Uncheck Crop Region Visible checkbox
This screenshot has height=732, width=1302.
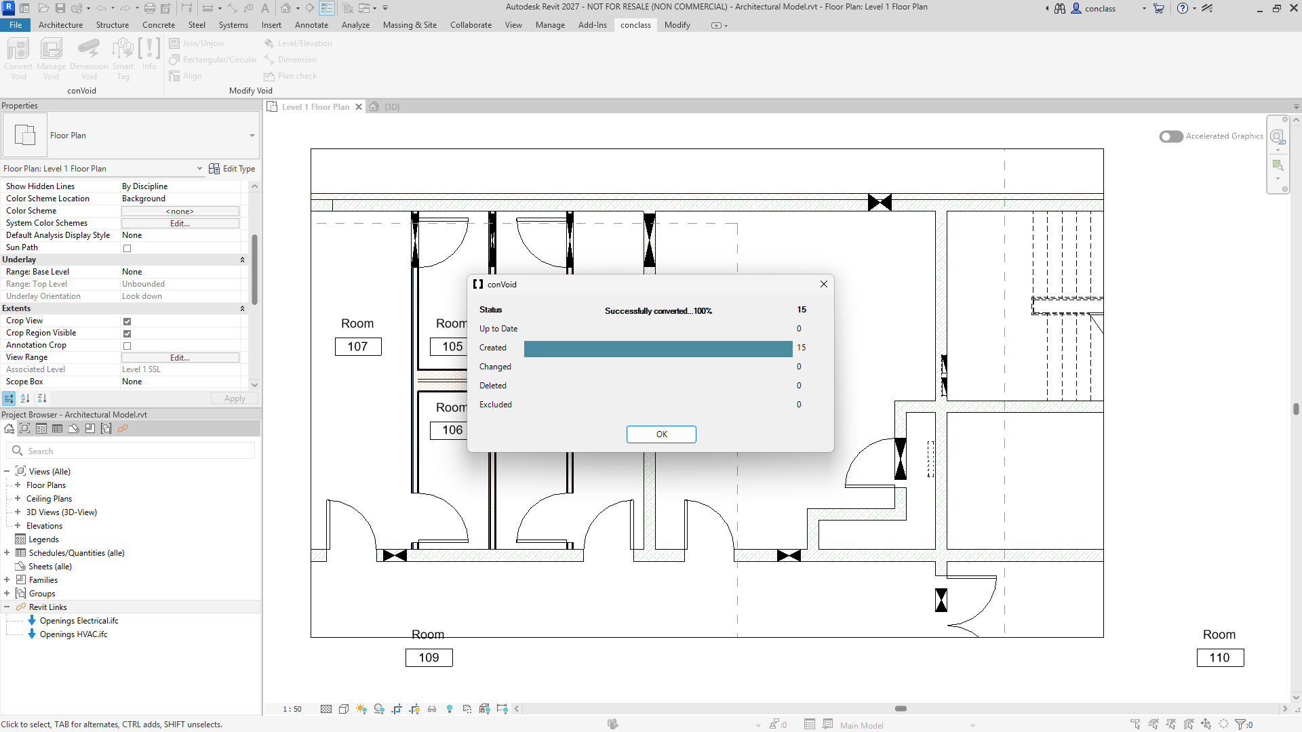coord(127,333)
